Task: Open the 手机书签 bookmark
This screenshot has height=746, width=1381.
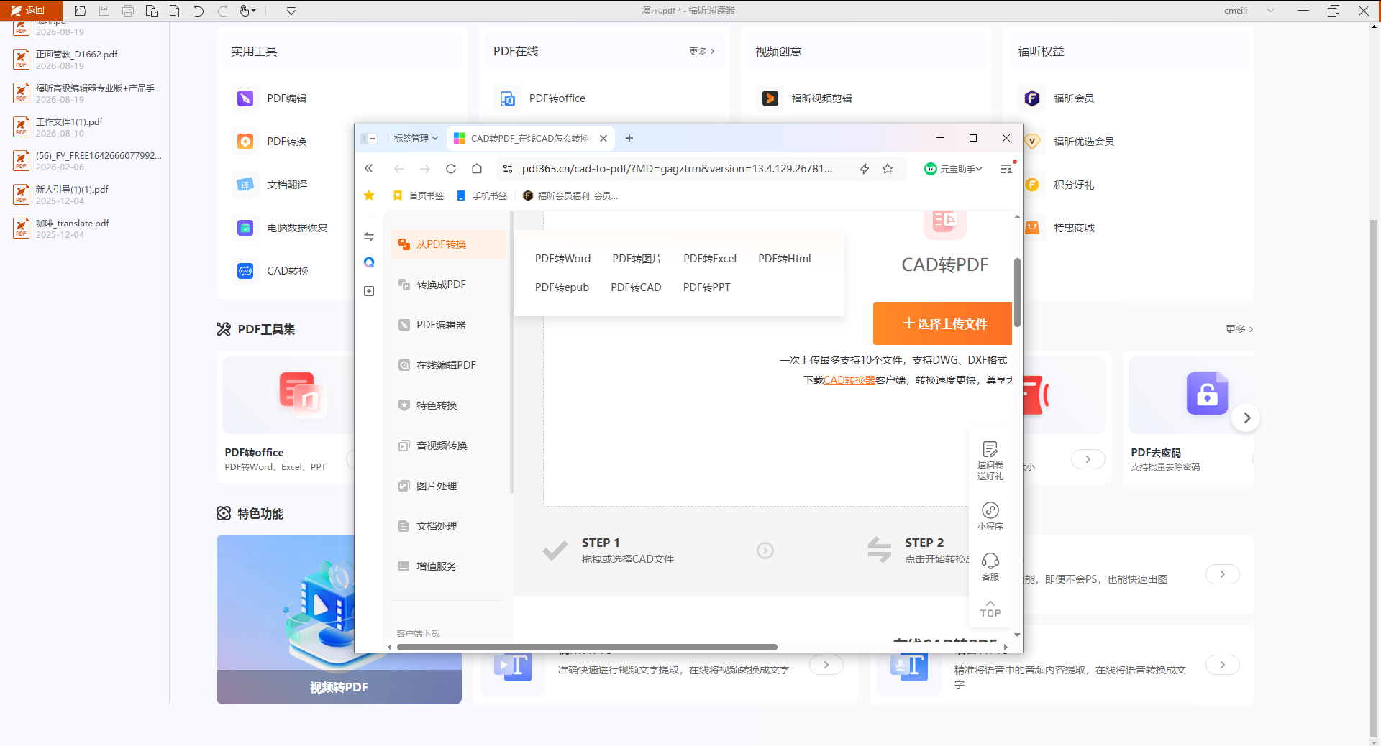Action: click(482, 195)
